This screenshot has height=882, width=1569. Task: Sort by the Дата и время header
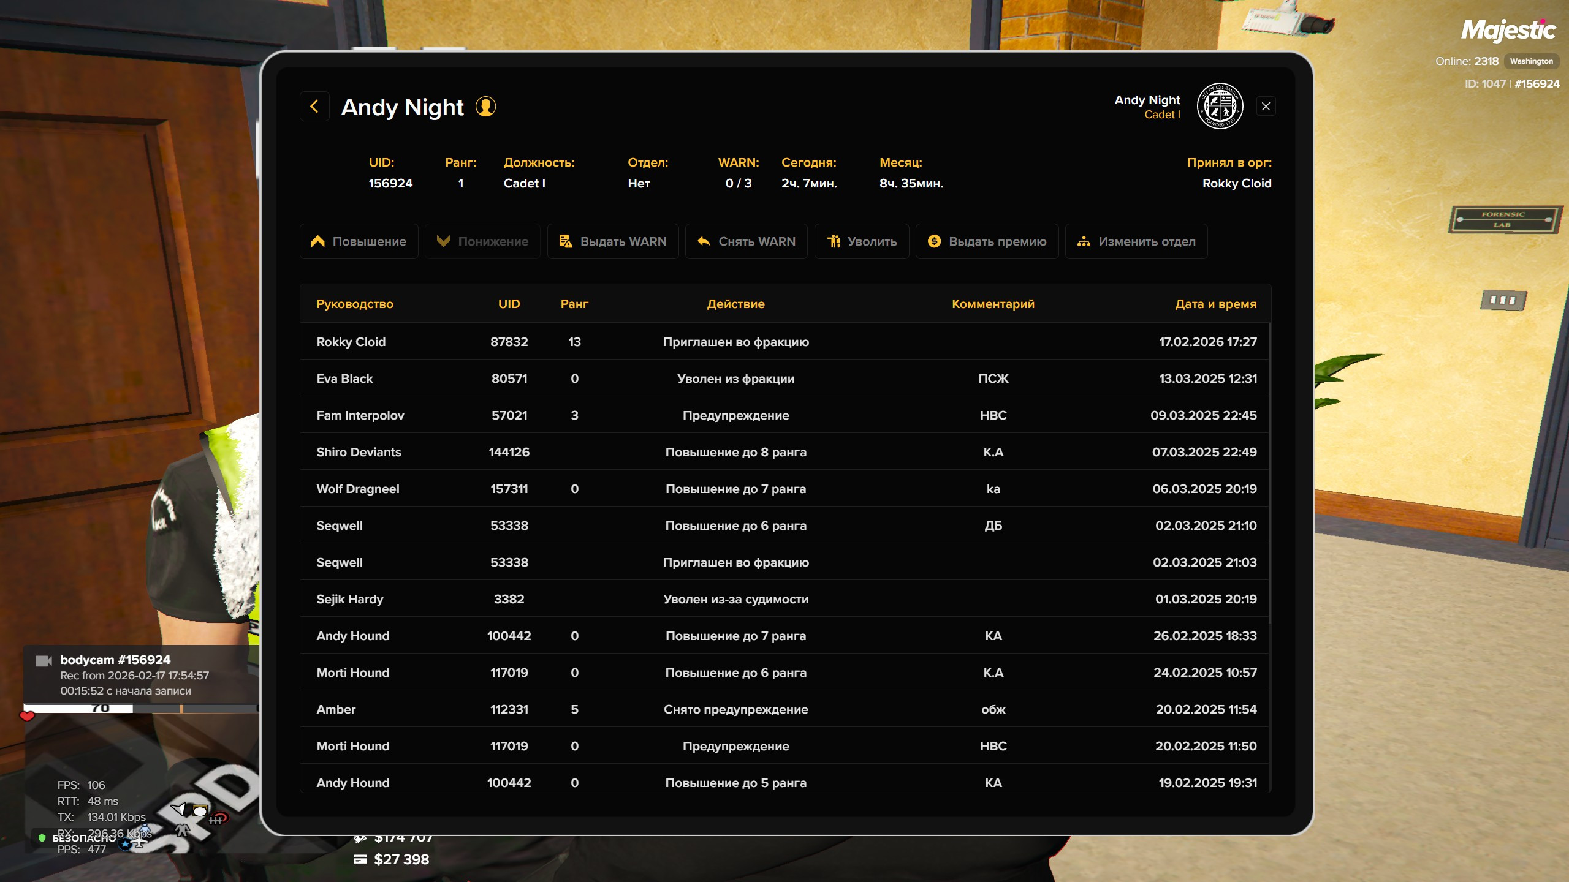coord(1215,304)
